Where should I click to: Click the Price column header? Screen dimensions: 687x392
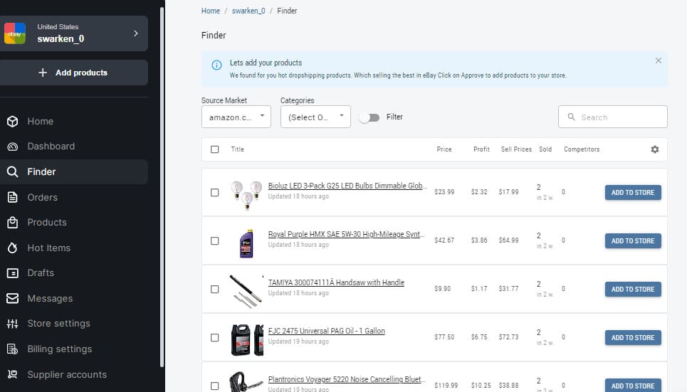pyautogui.click(x=444, y=149)
